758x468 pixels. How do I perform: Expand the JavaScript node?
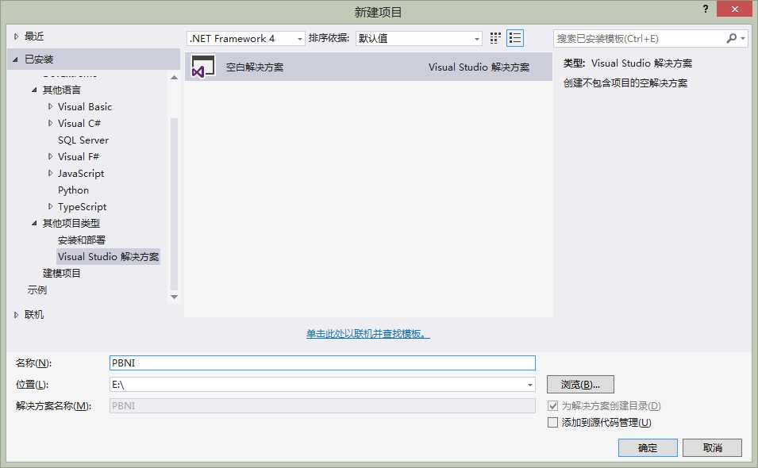(x=50, y=174)
